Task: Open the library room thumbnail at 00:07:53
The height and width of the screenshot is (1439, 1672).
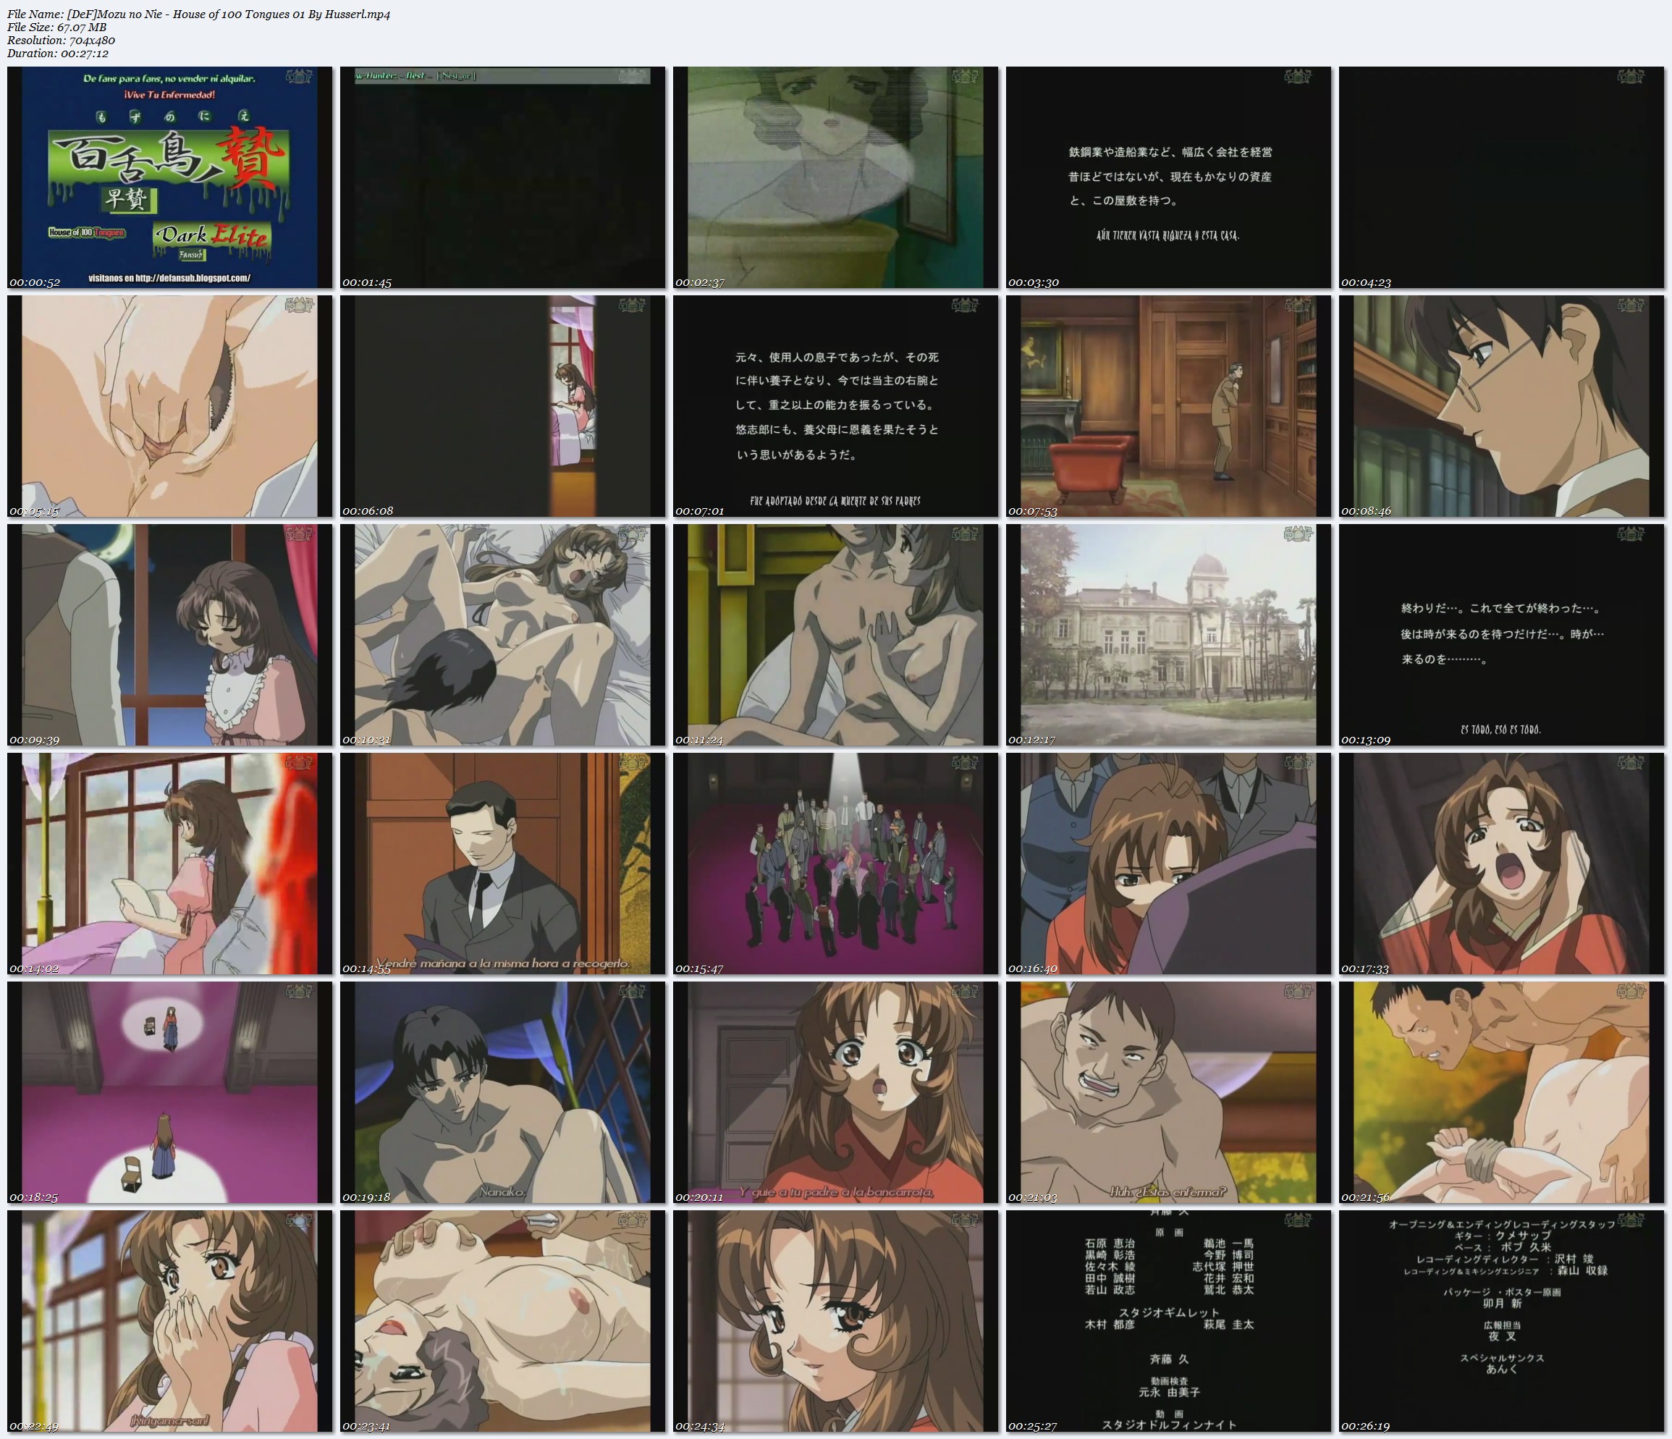Action: [x=1168, y=406]
